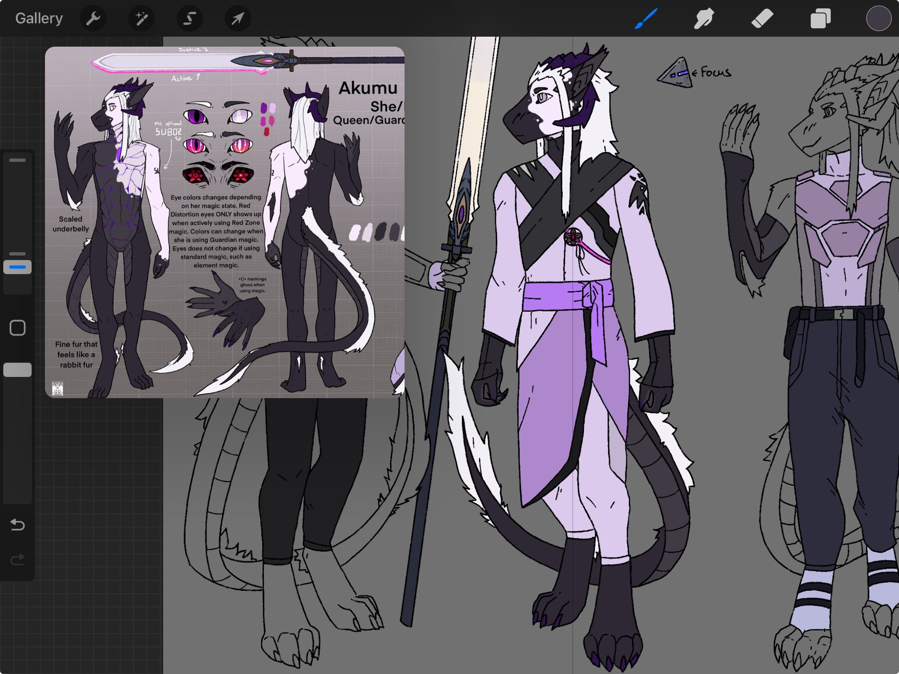Tap 'Fine fur that feels like a rabbit fur' text
This screenshot has width=899, height=674.
click(x=76, y=355)
